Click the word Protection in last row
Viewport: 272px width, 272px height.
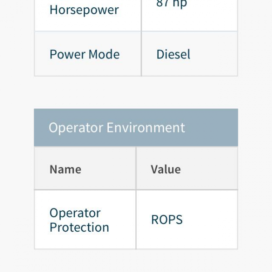point(79,227)
